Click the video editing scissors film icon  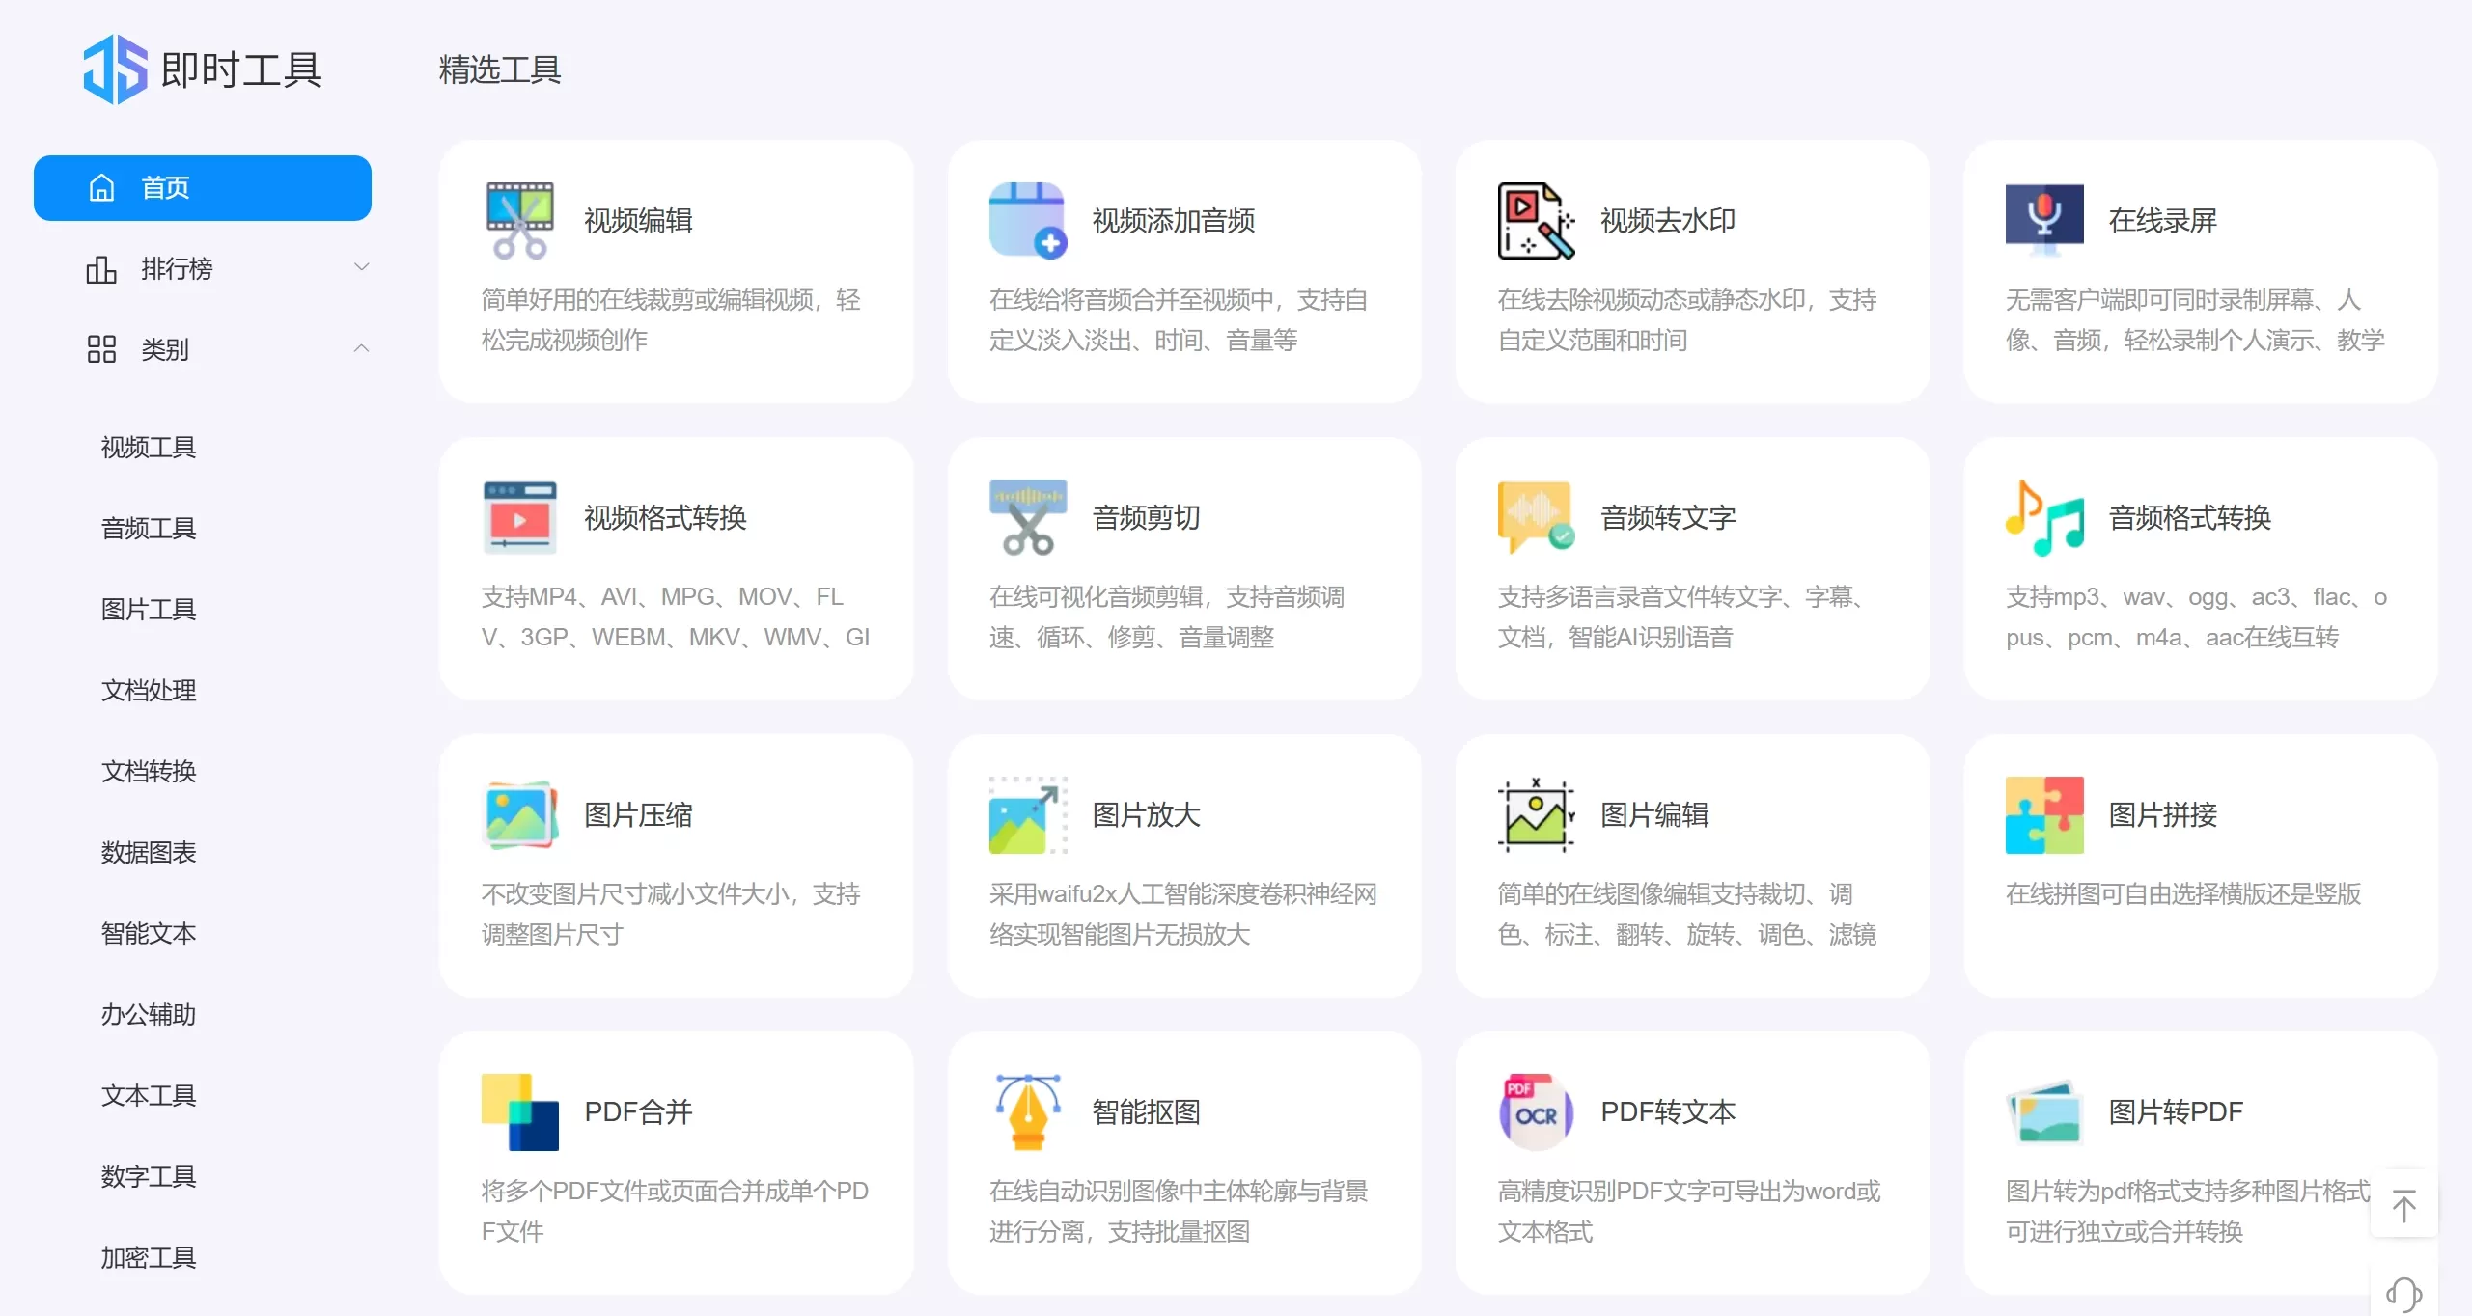(x=519, y=220)
